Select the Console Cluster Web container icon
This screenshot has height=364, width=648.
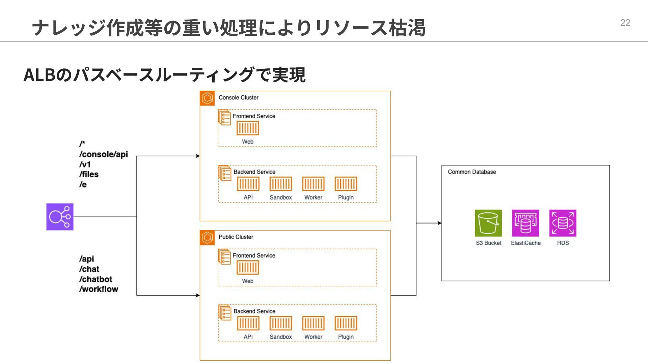(248, 128)
